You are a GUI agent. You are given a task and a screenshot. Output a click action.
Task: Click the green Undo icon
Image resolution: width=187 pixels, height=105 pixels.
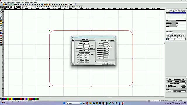tap(14, 4)
